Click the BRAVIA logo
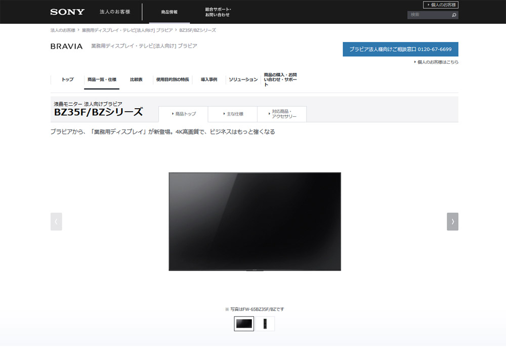The width and height of the screenshot is (506, 349). 66,47
